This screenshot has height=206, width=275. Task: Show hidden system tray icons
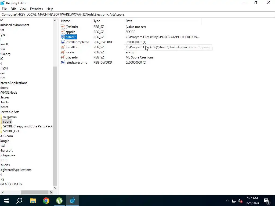tap(227, 201)
